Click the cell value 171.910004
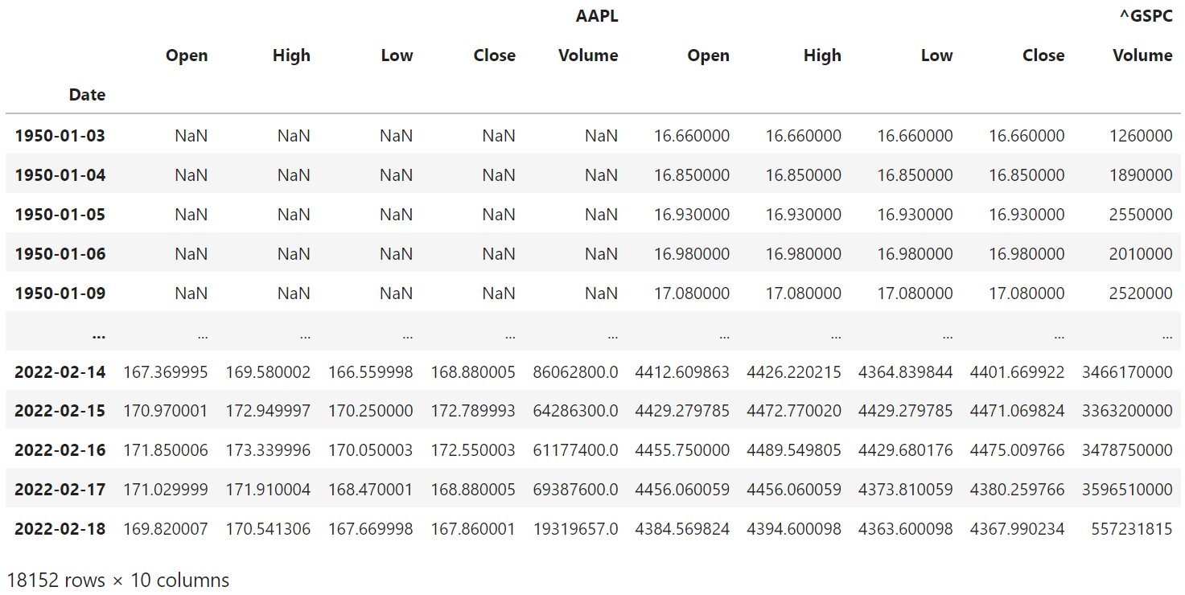The height and width of the screenshot is (595, 1185). pyautogui.click(x=268, y=490)
